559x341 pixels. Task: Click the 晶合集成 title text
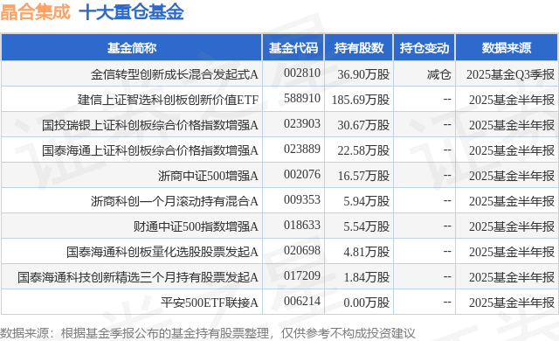point(35,12)
